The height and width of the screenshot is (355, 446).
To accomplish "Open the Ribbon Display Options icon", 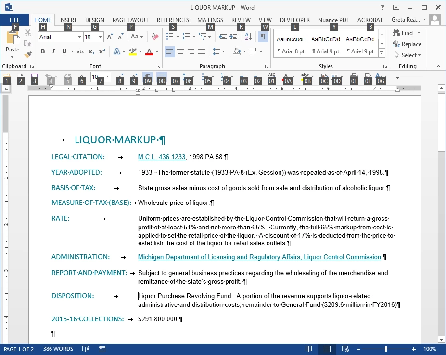I will pyautogui.click(x=396, y=7).
